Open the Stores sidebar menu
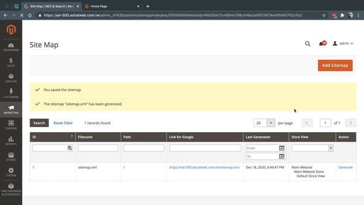364x205 pixels. click(11, 157)
